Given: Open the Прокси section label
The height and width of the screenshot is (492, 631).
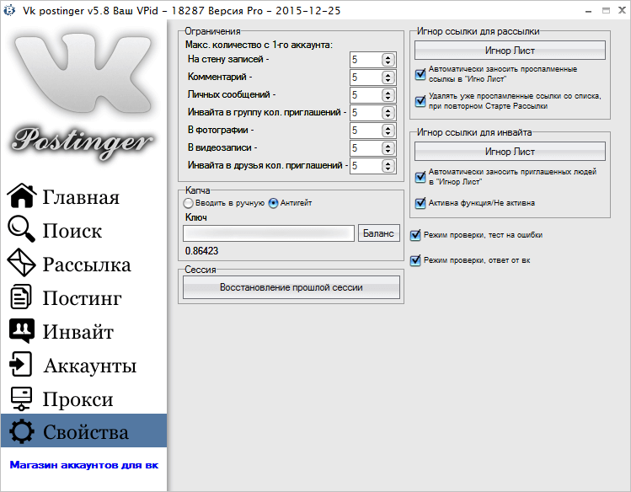Looking at the screenshot, I should [78, 399].
